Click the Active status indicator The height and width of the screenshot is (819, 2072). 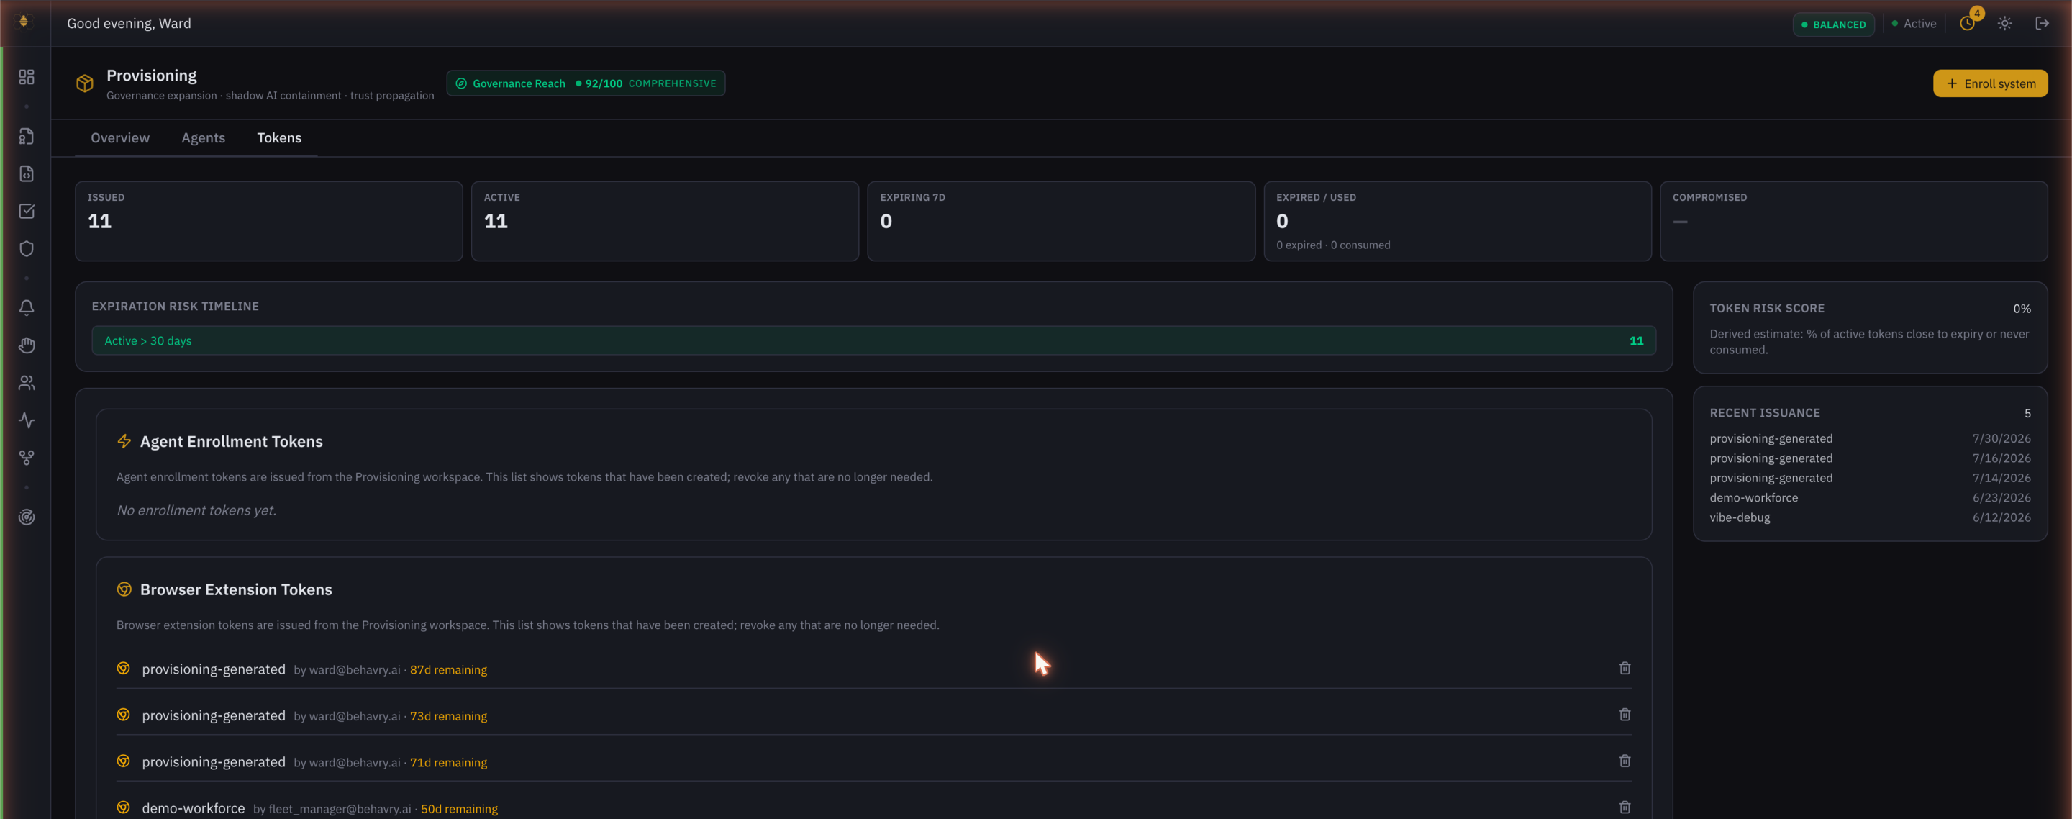click(x=1914, y=24)
